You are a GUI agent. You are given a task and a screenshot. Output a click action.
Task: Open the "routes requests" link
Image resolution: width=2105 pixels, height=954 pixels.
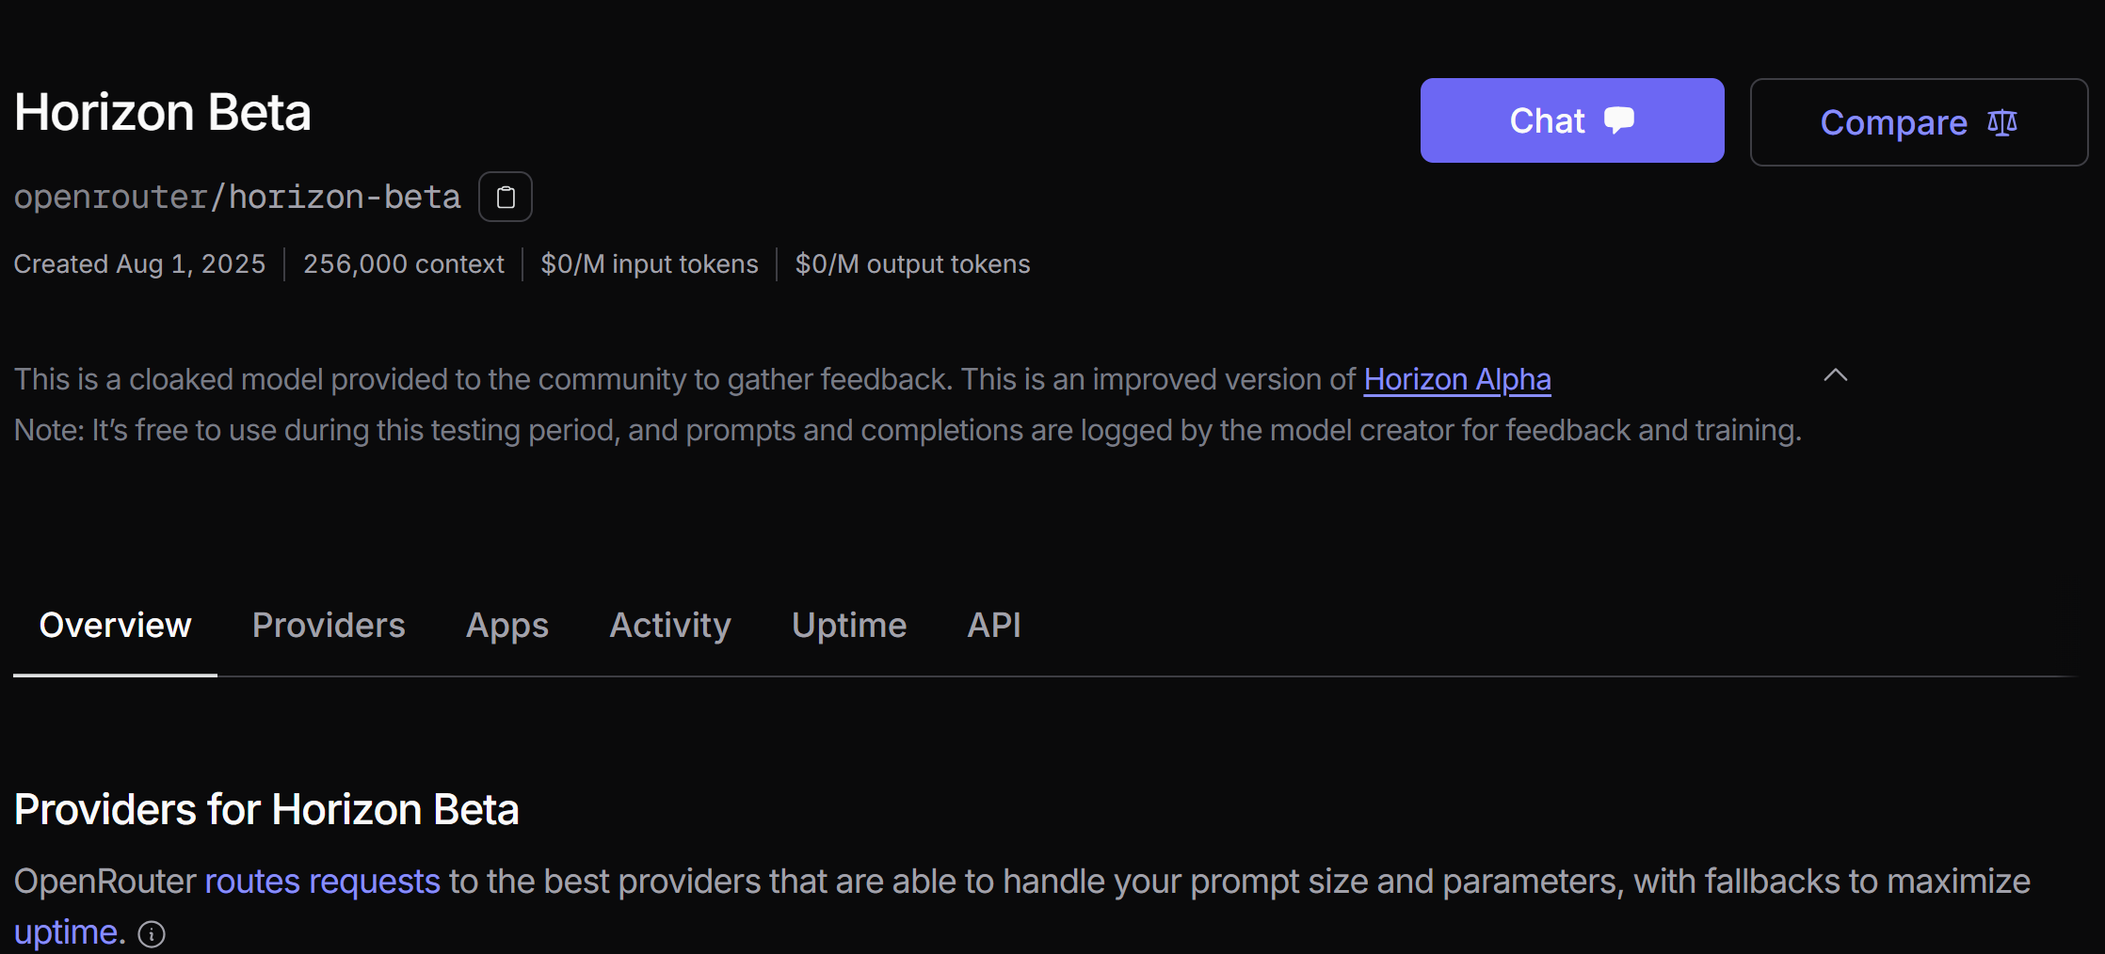pyautogui.click(x=322, y=882)
